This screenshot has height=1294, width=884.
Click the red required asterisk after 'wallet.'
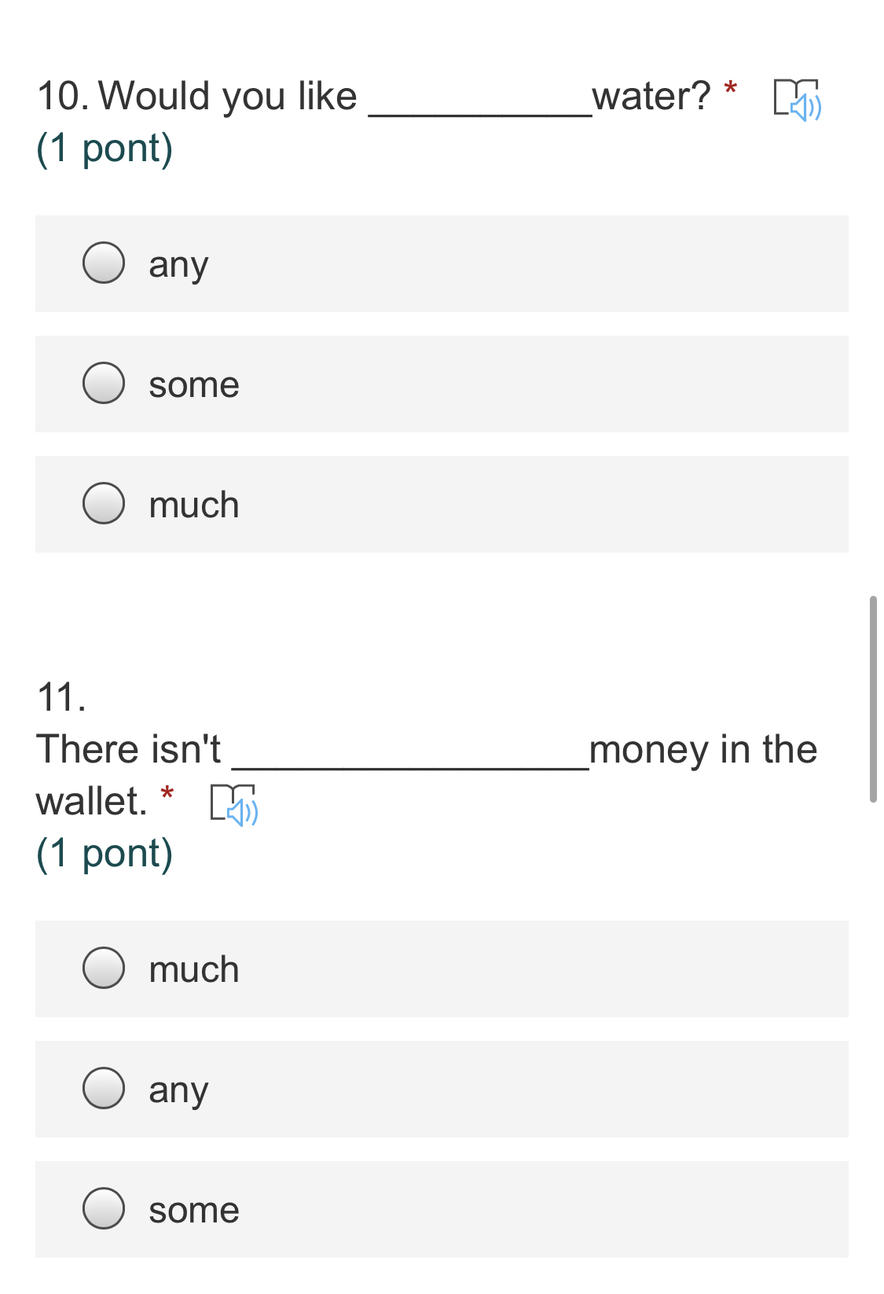[x=167, y=794]
